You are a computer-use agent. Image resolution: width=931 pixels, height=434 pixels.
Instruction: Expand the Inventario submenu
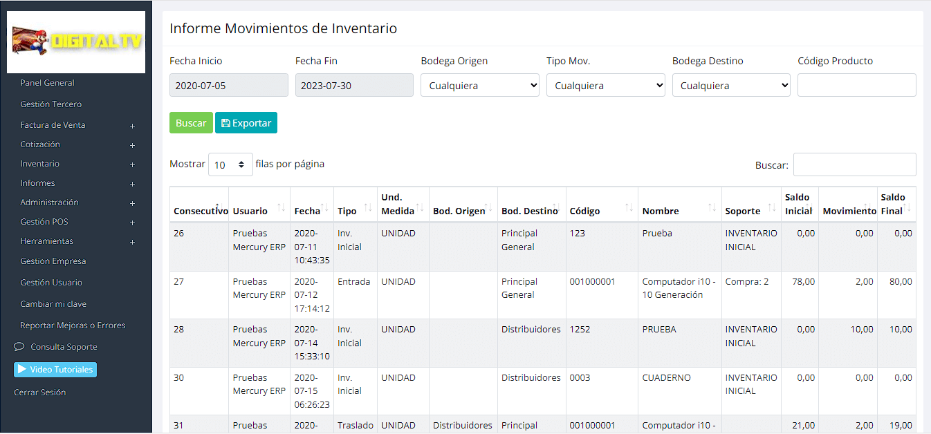132,164
